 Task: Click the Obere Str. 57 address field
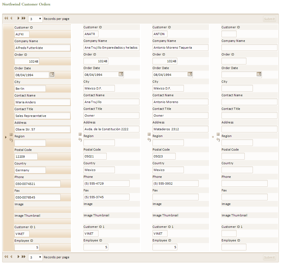[x=42, y=129]
